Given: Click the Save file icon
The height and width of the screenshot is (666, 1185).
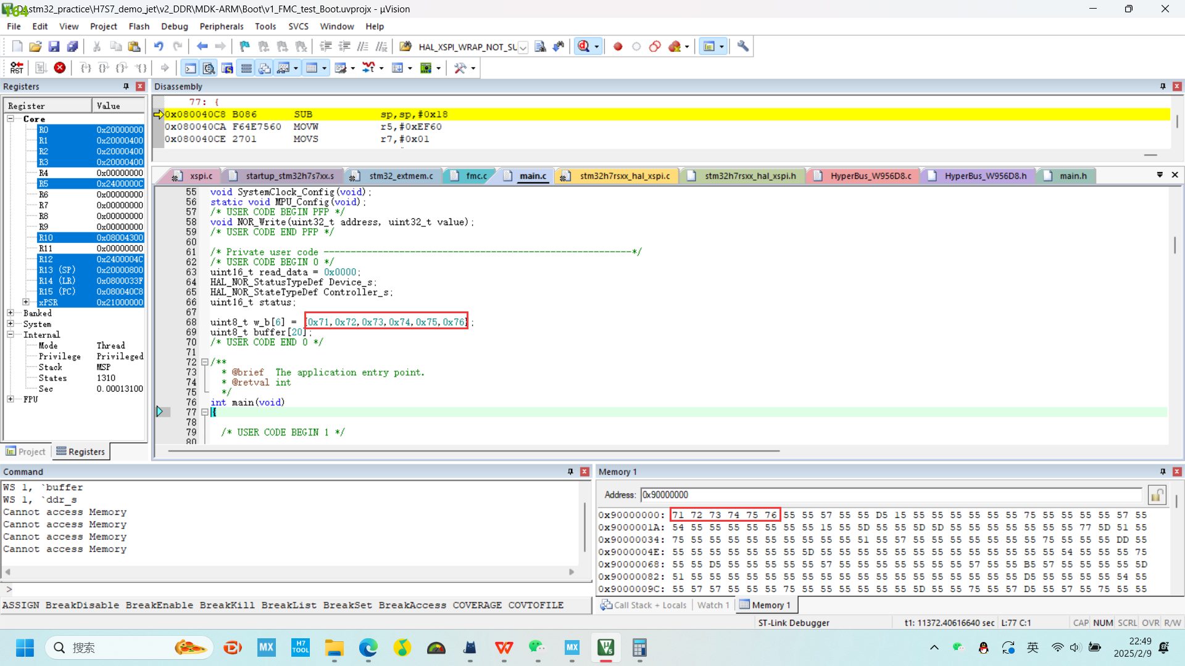Looking at the screenshot, I should [x=54, y=46].
